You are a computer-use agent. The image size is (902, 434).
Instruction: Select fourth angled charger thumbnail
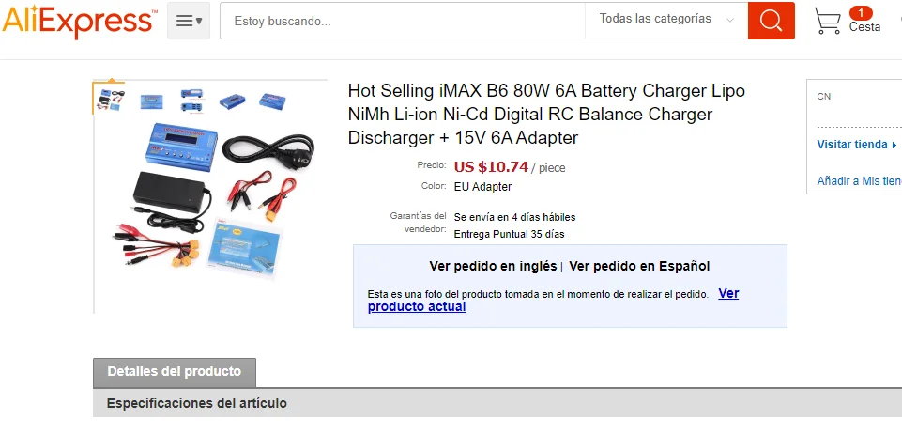pos(232,101)
